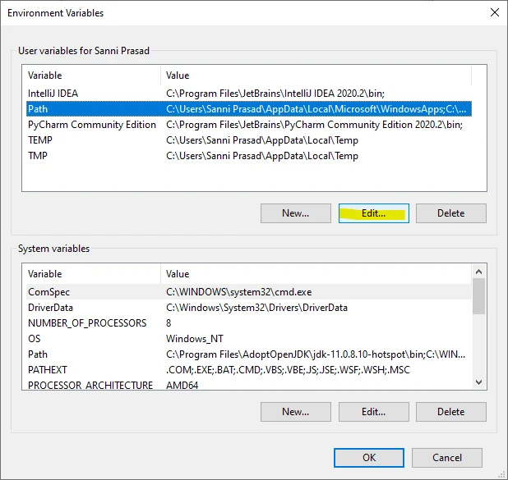
Task: Click the IntelliJ IDEA 2020.2 bin path value
Action: (x=275, y=94)
